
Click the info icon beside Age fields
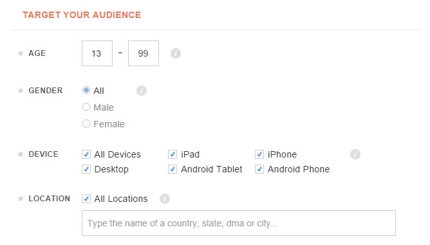click(176, 53)
